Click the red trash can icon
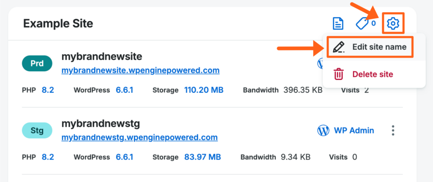The height and width of the screenshot is (182, 433). (339, 74)
